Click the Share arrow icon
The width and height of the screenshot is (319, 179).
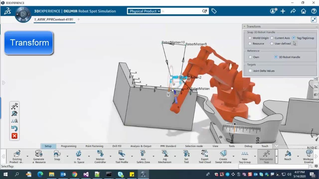pyautogui.click(x=293, y=11)
